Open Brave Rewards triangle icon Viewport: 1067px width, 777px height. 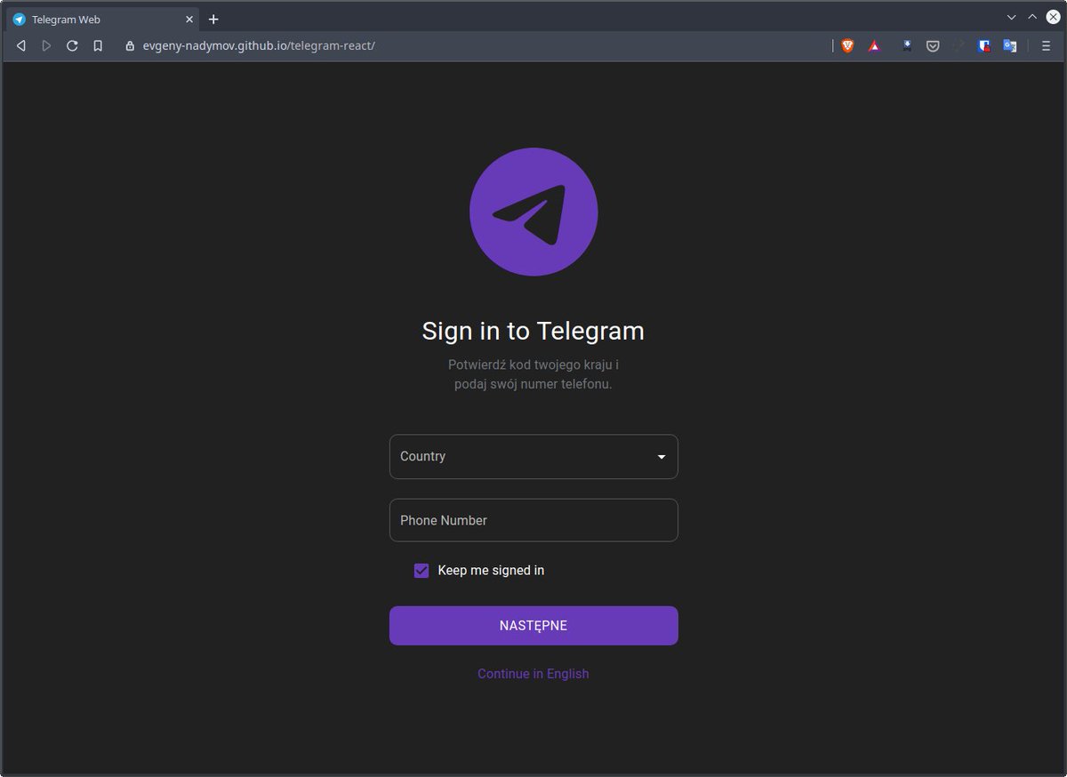pyautogui.click(x=874, y=45)
